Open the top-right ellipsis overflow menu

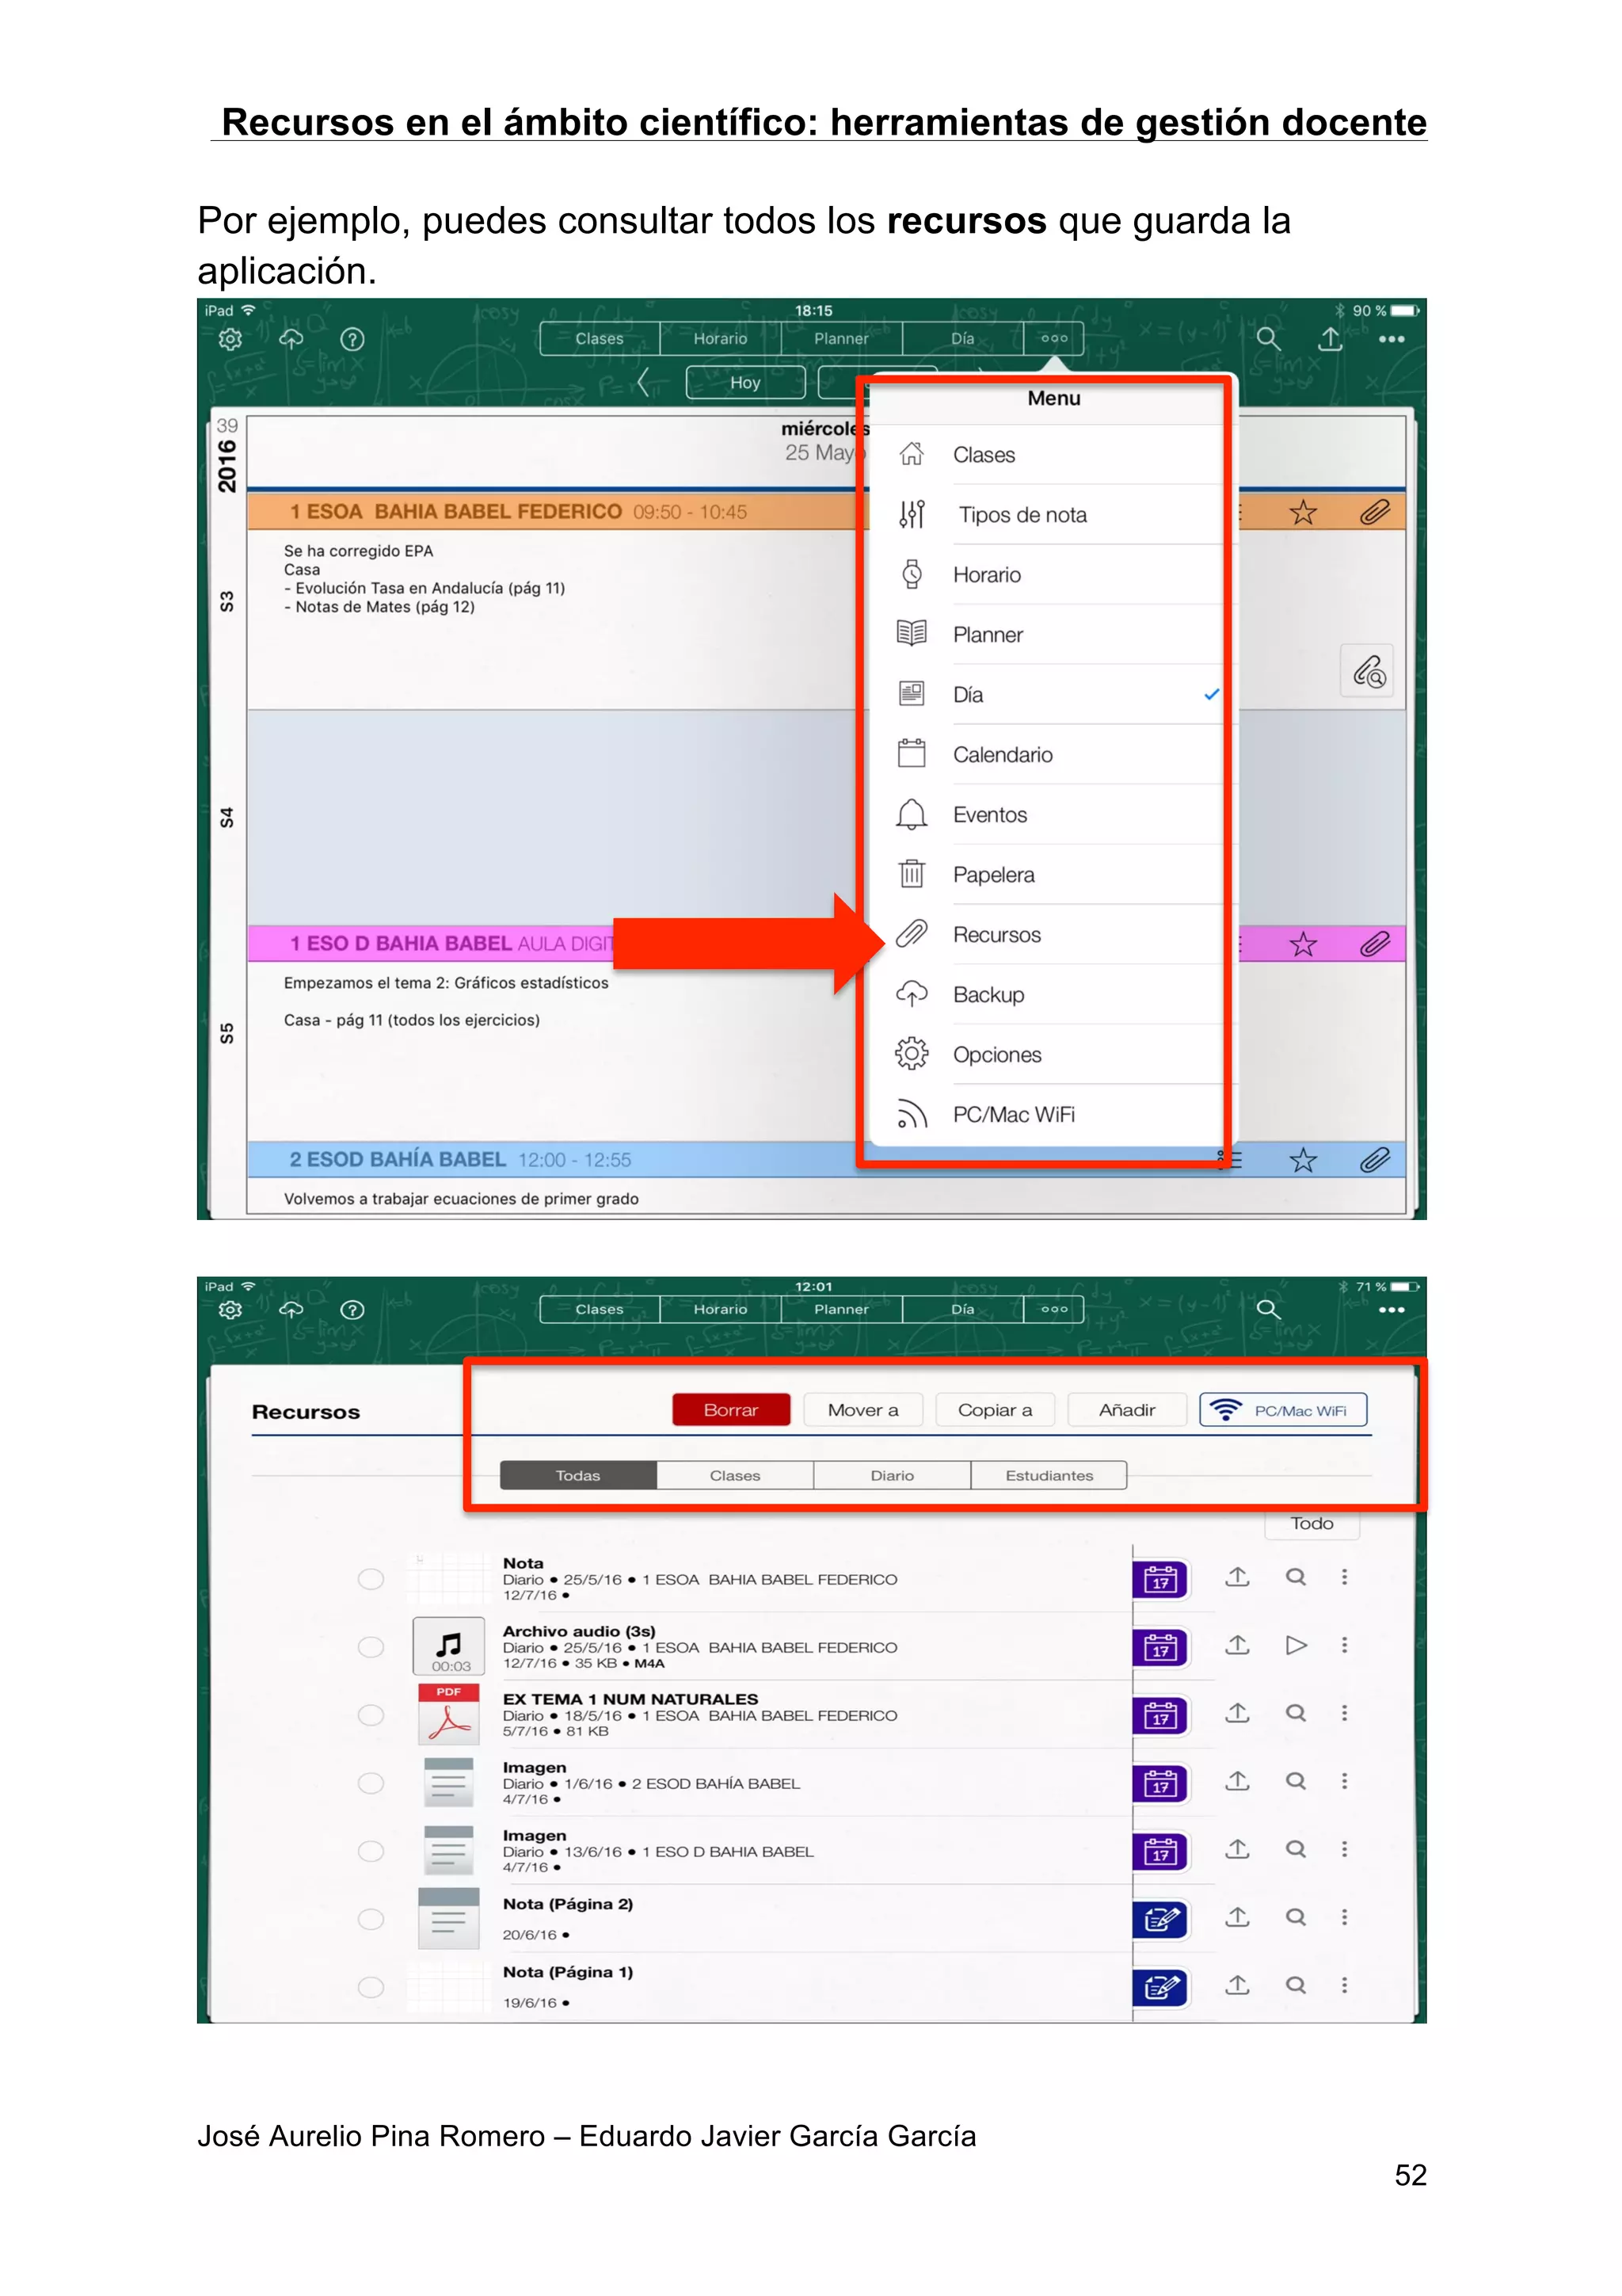(x=1392, y=339)
